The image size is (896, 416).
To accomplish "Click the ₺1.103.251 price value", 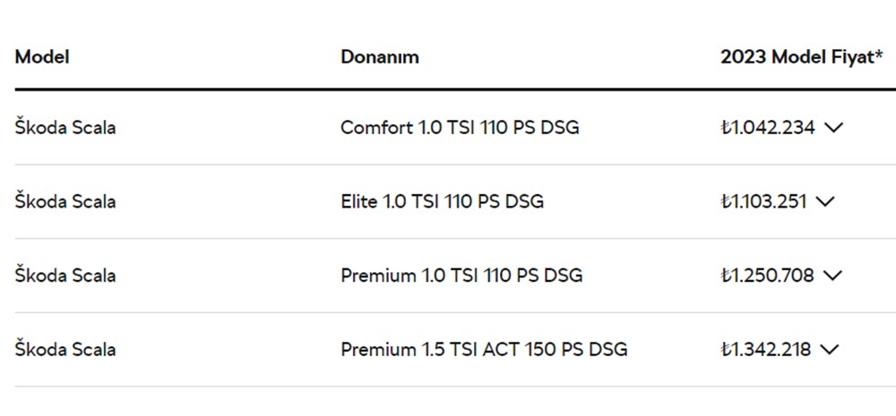I will coord(763,202).
